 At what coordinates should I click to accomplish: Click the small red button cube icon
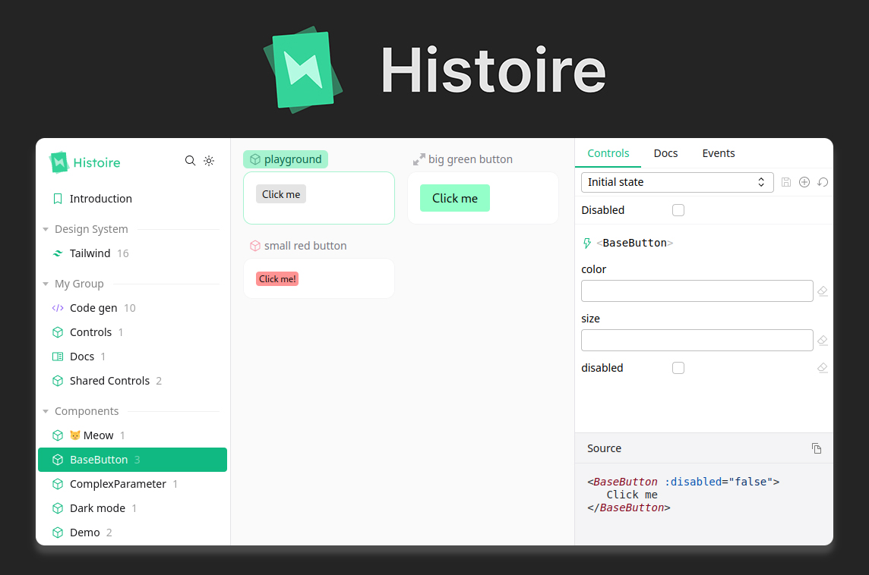(x=255, y=246)
